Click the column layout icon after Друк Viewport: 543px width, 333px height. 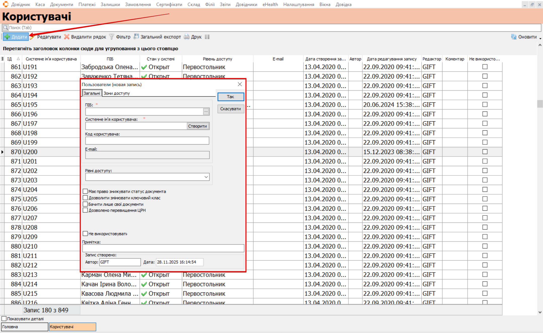pos(207,37)
